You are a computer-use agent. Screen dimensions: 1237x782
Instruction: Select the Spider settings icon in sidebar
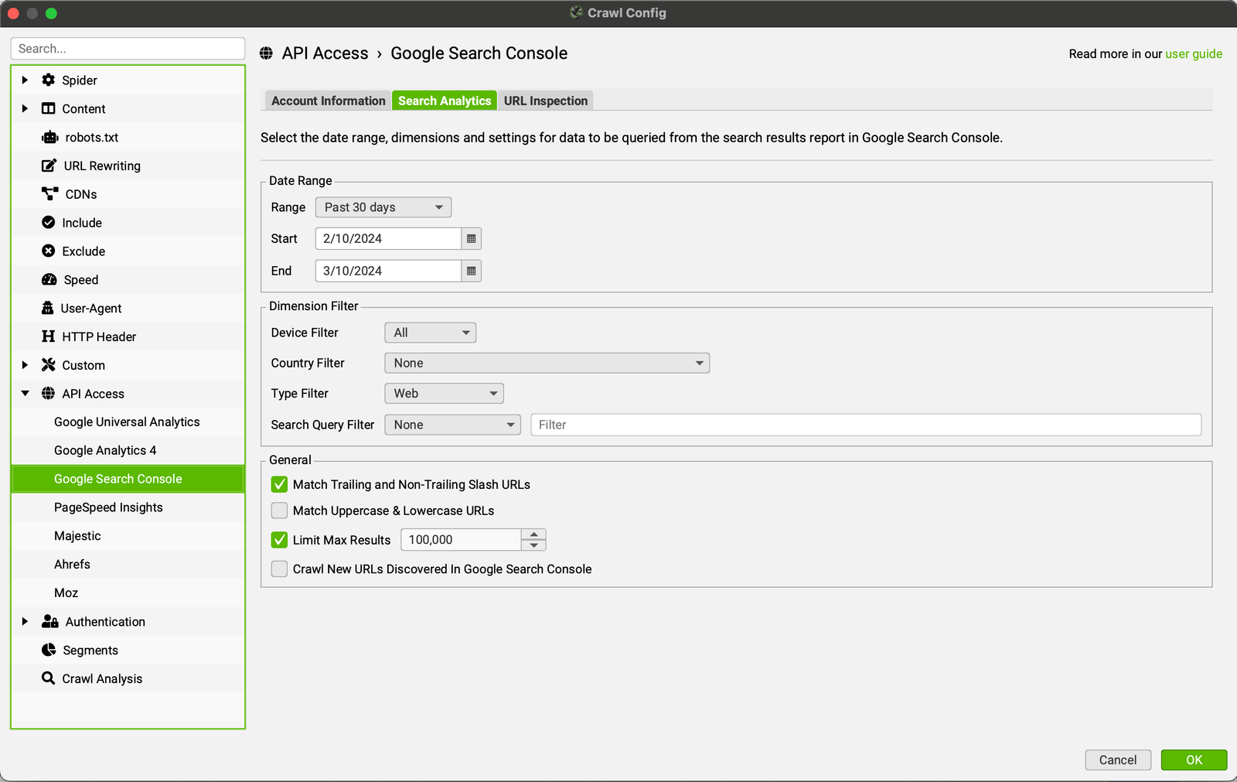click(x=48, y=80)
